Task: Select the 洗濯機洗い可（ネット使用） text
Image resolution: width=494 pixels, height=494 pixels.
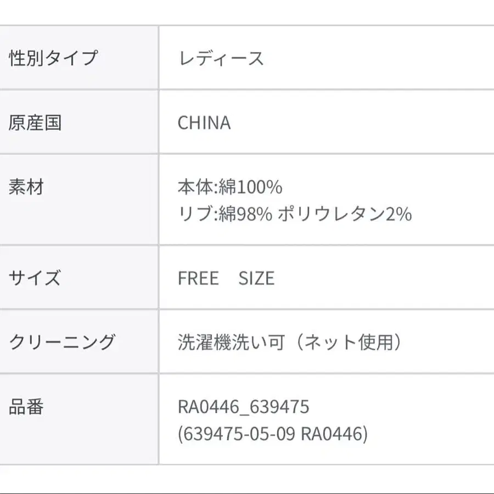Action: 290,342
